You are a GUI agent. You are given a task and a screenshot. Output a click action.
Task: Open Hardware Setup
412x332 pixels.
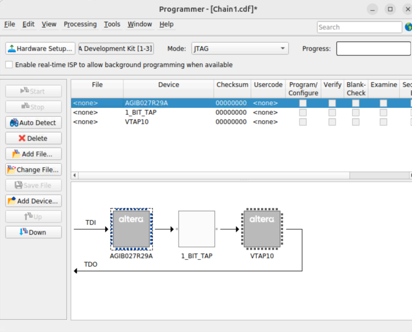click(x=40, y=49)
